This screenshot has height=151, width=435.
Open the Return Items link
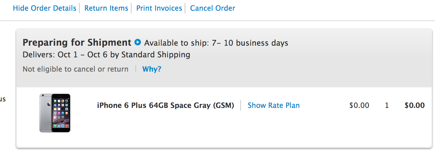(x=106, y=8)
